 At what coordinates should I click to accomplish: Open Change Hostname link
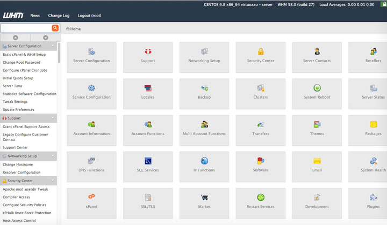pyautogui.click(x=18, y=164)
